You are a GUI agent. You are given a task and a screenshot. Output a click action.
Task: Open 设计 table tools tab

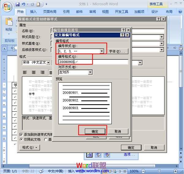coord(155,12)
